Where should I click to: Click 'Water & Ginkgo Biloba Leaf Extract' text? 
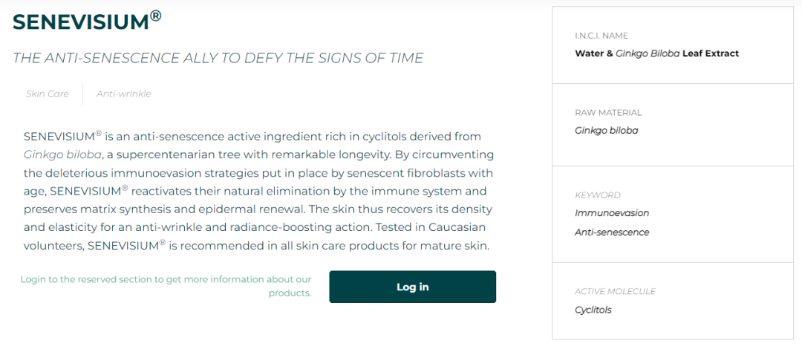point(656,53)
